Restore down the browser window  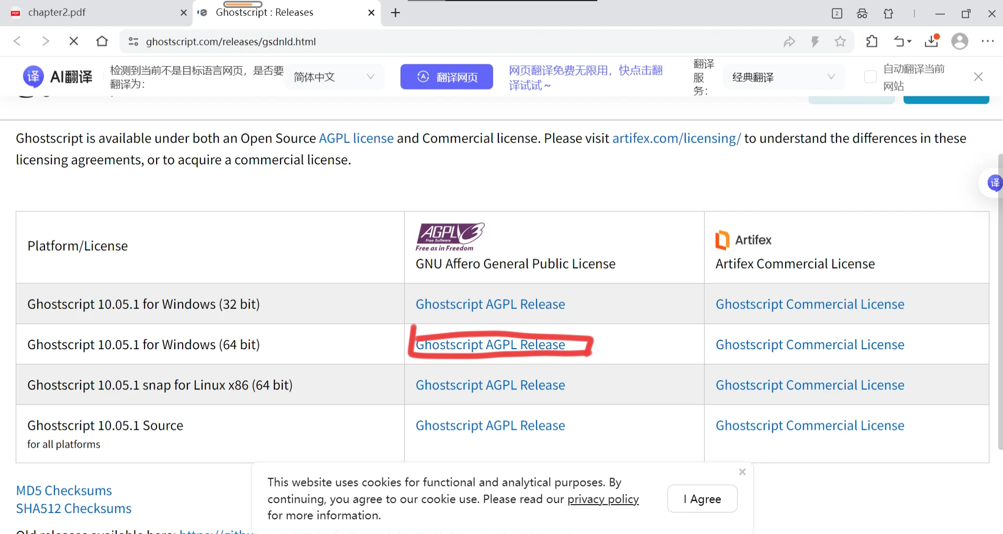966,14
